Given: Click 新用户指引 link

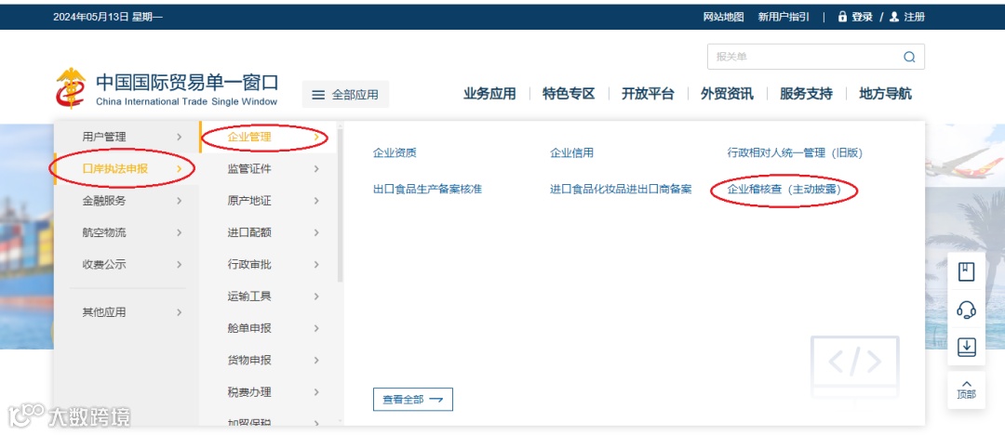Looking at the screenshot, I should pos(784,17).
